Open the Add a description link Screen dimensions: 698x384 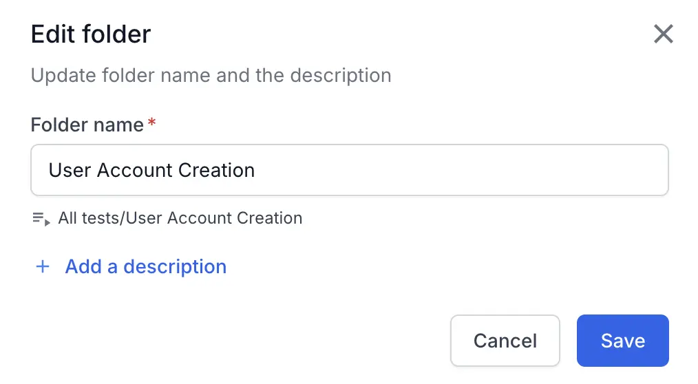(145, 267)
